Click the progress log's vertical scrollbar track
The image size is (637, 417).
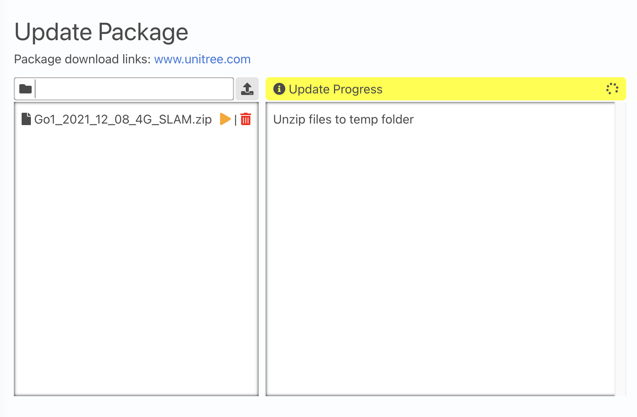620,247
